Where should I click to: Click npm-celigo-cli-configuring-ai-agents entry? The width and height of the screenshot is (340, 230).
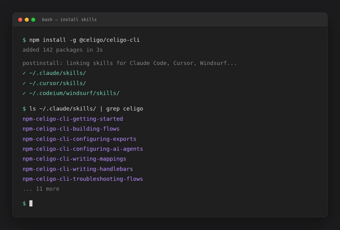(x=83, y=149)
